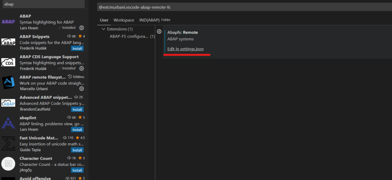Install Advanced ABAP snippets extension
Viewport: 392px width, 180px height.
point(77,109)
